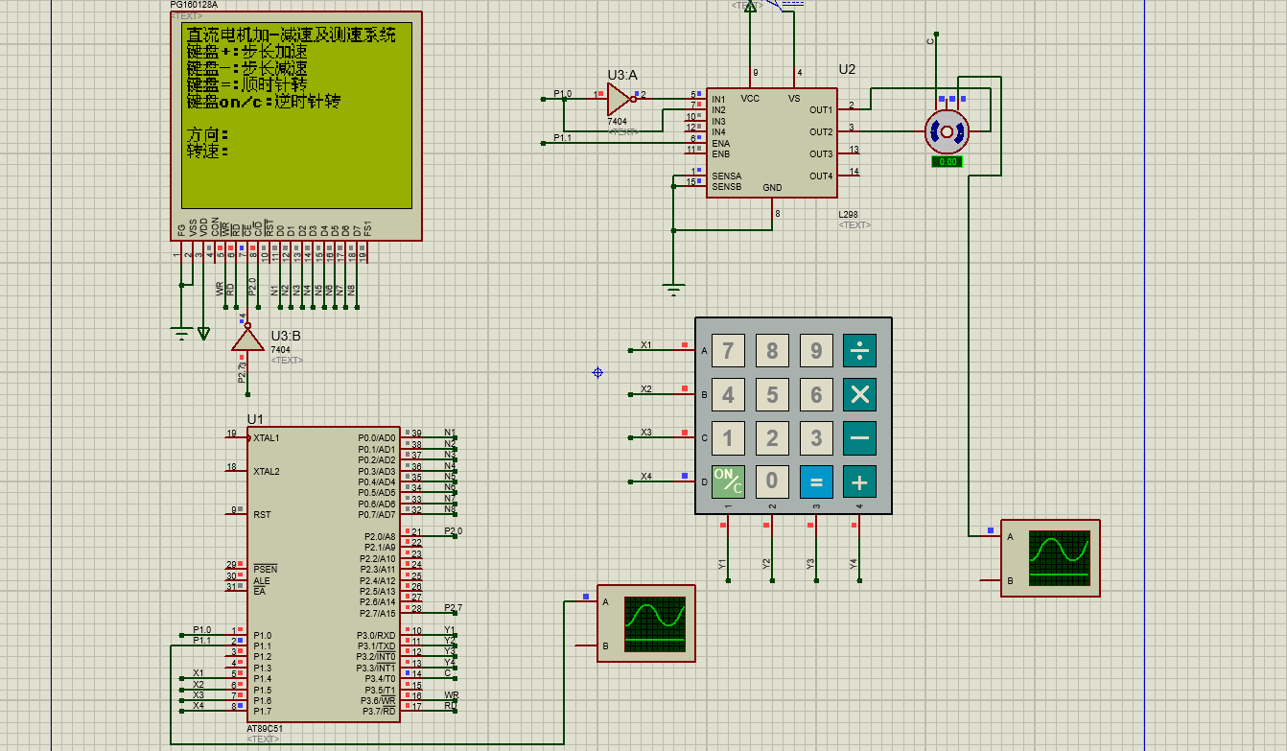
Task: Click the U1 reference label
Action: [255, 419]
